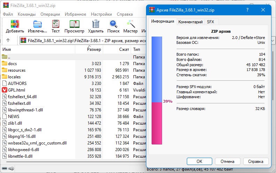Click the archive path address field

point(83,41)
